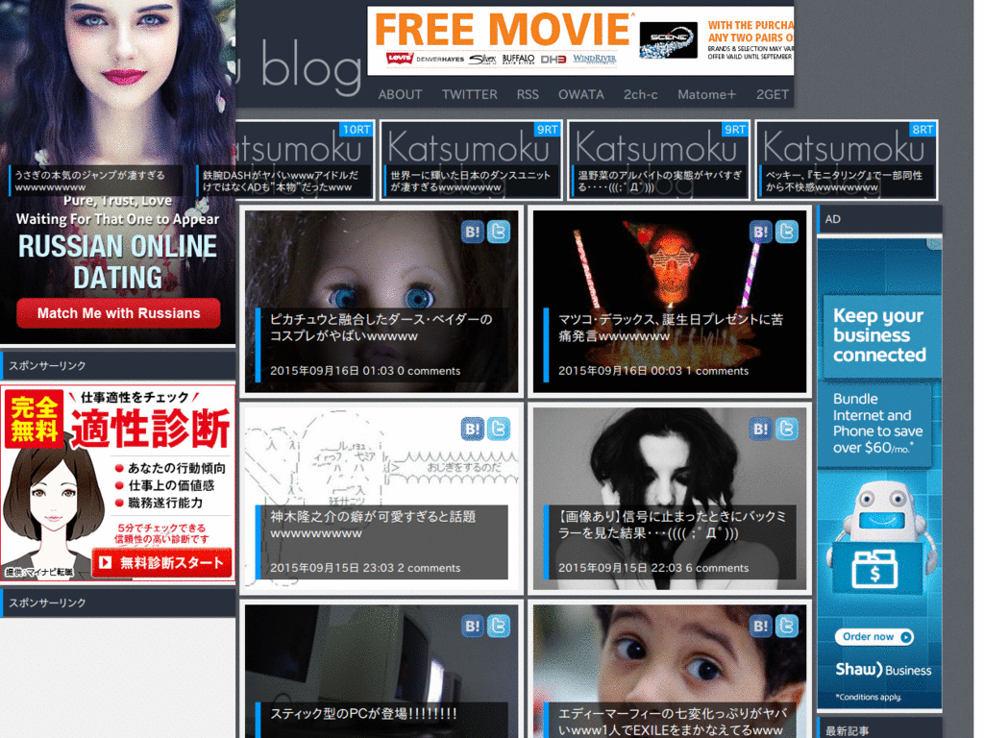Screen dimensions: 984x738
Task: Click Keep your business connected ad text
Action: 879,335
